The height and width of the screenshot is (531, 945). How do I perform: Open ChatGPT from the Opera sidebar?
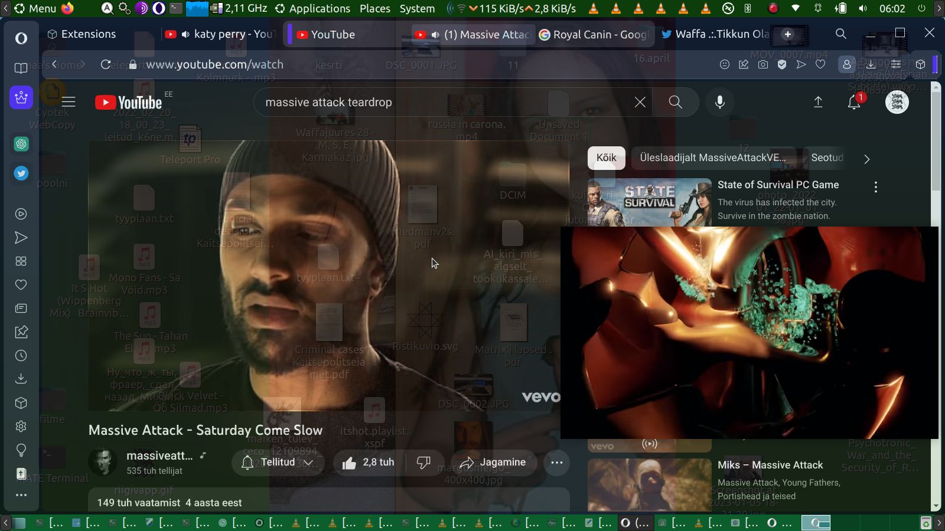pyautogui.click(x=21, y=144)
